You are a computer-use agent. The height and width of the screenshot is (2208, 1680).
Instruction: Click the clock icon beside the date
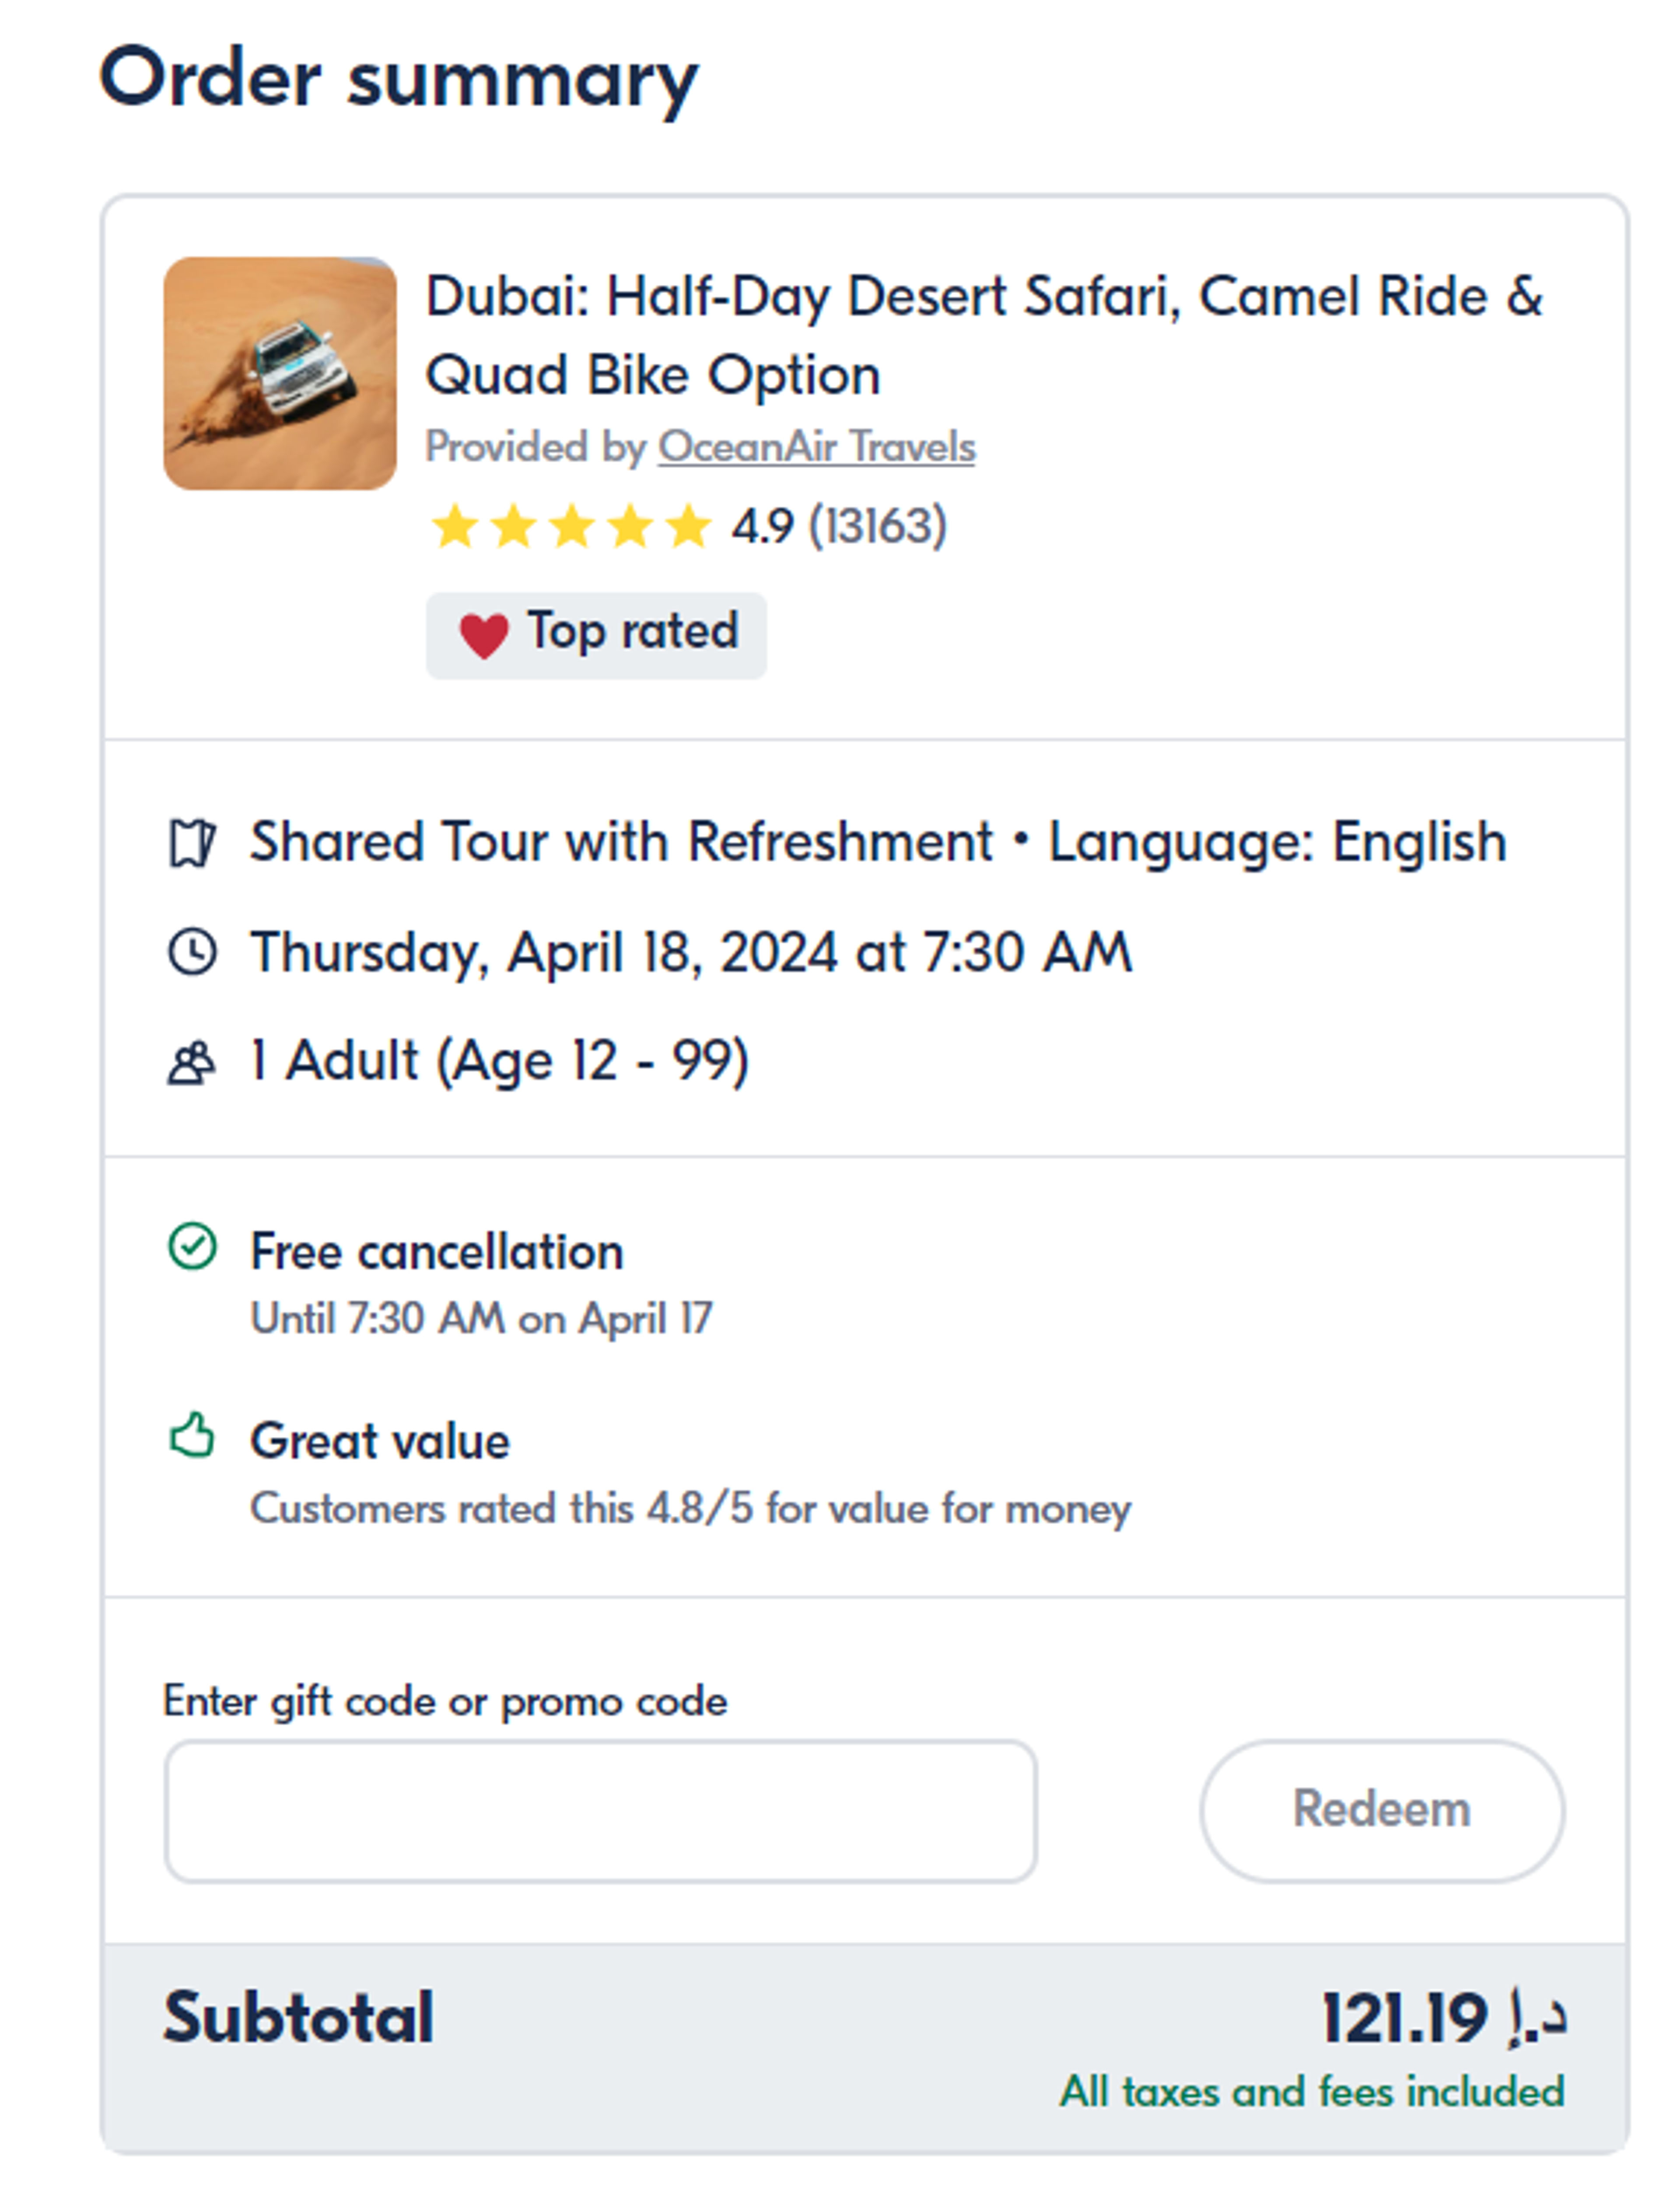pos(192,951)
